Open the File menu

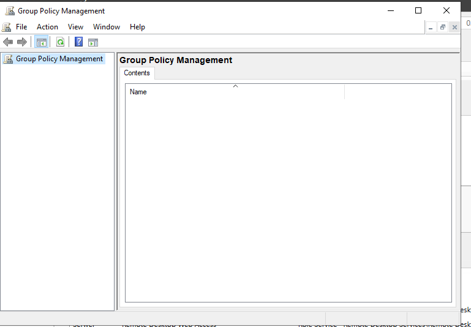click(21, 27)
